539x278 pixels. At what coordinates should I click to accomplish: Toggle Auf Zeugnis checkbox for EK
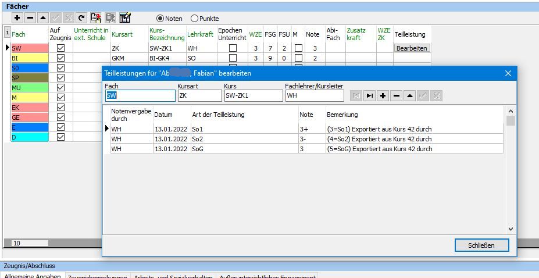pos(60,108)
